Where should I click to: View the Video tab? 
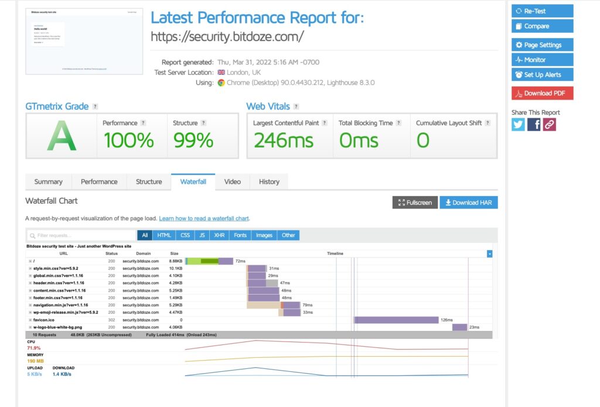[x=232, y=182]
